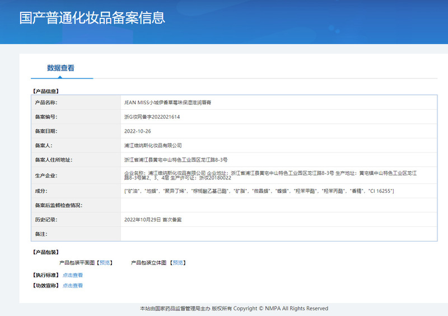The image size is (448, 316).
Task: Click product name JEAN MISS lip balm value
Action: click(x=167, y=103)
